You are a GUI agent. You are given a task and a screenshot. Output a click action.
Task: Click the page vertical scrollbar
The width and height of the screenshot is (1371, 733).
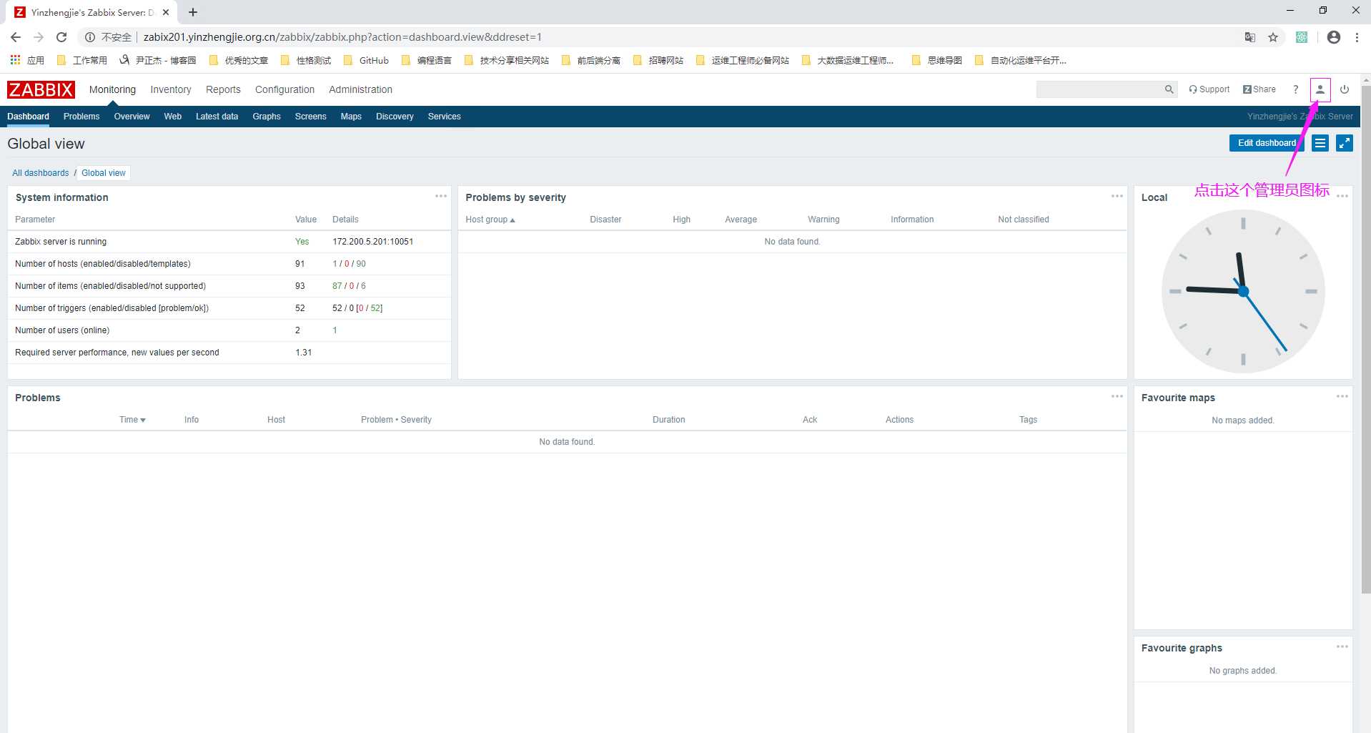click(1365, 340)
